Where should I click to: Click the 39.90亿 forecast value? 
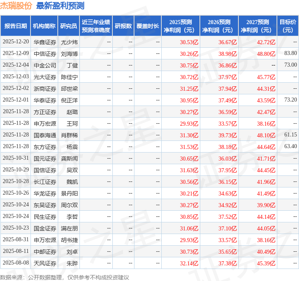266,205
